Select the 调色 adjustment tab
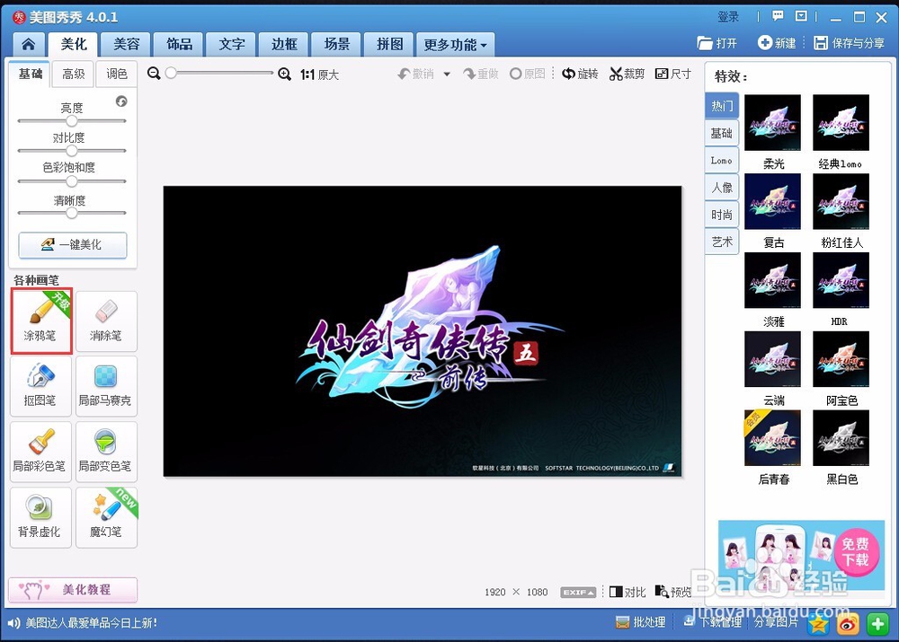 coord(117,74)
